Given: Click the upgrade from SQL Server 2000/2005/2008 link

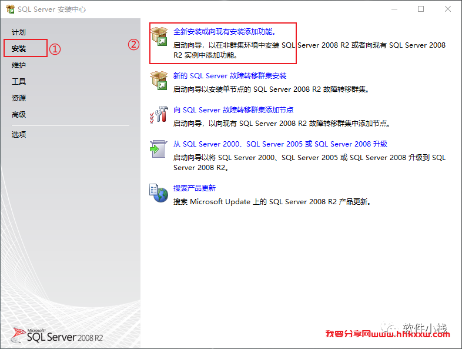Looking at the screenshot, I should [280, 144].
